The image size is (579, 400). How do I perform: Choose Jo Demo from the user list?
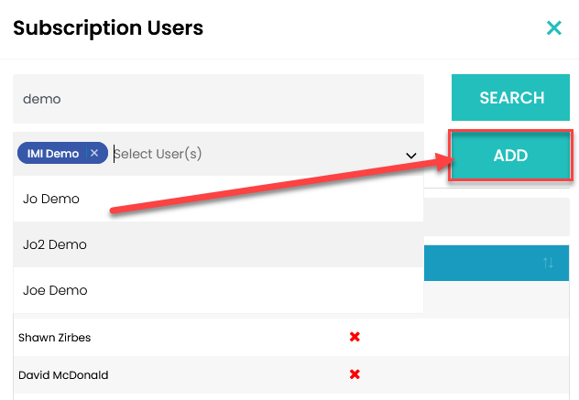(51, 199)
